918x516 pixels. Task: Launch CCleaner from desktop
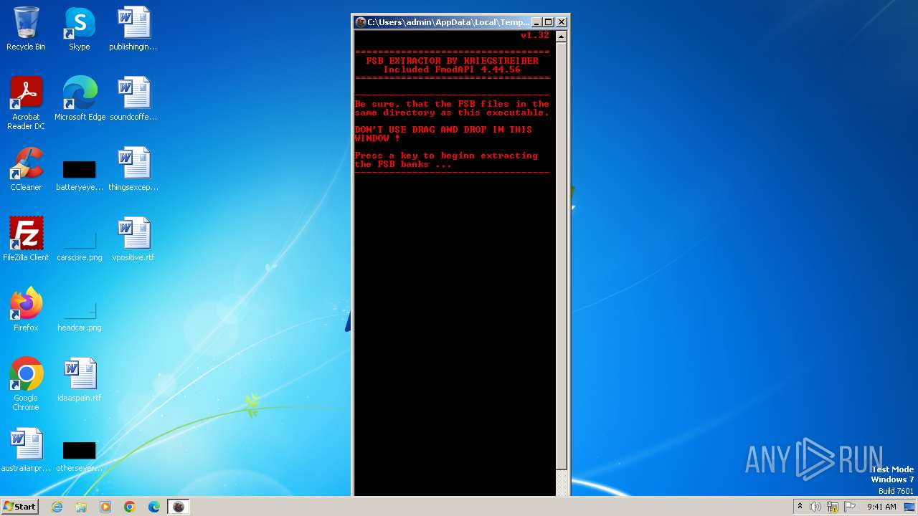point(26,169)
